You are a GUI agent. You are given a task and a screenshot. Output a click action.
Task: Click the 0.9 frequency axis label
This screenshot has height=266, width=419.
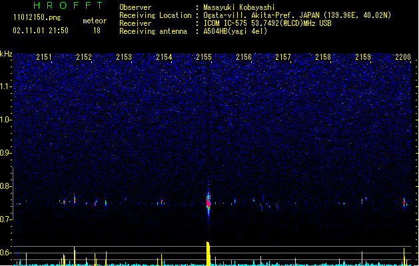point(6,153)
